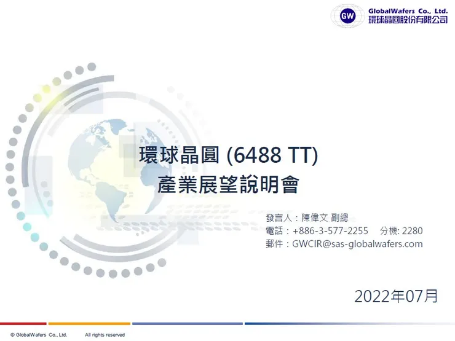Click the All rights reserved footer text
The width and height of the screenshot is (455, 341).
(105, 335)
